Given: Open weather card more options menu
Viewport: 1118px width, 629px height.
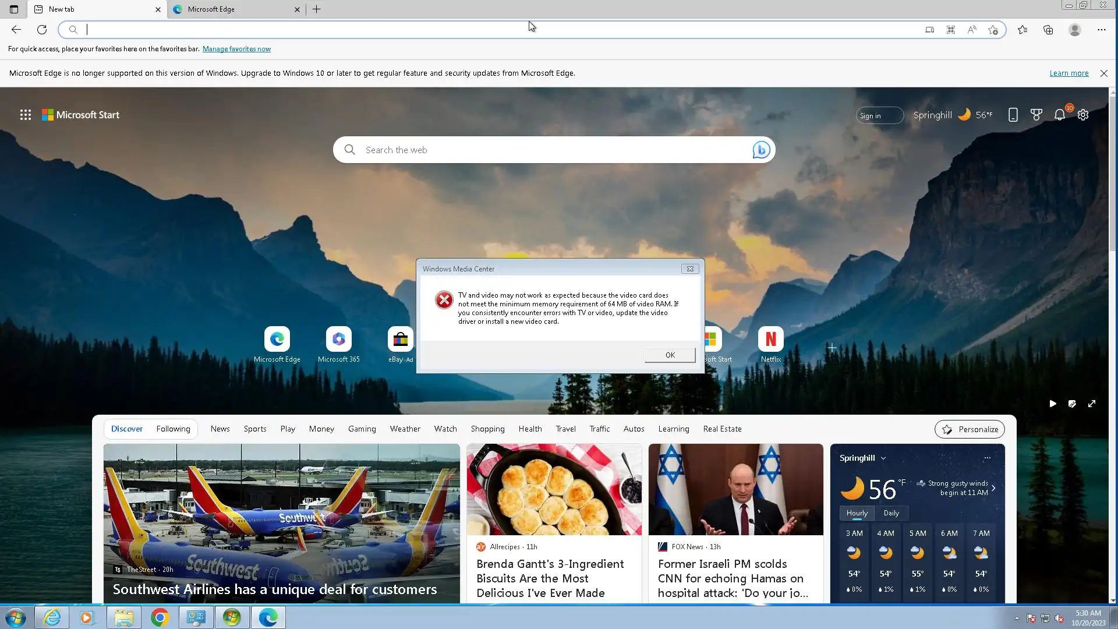Looking at the screenshot, I should click(x=987, y=458).
